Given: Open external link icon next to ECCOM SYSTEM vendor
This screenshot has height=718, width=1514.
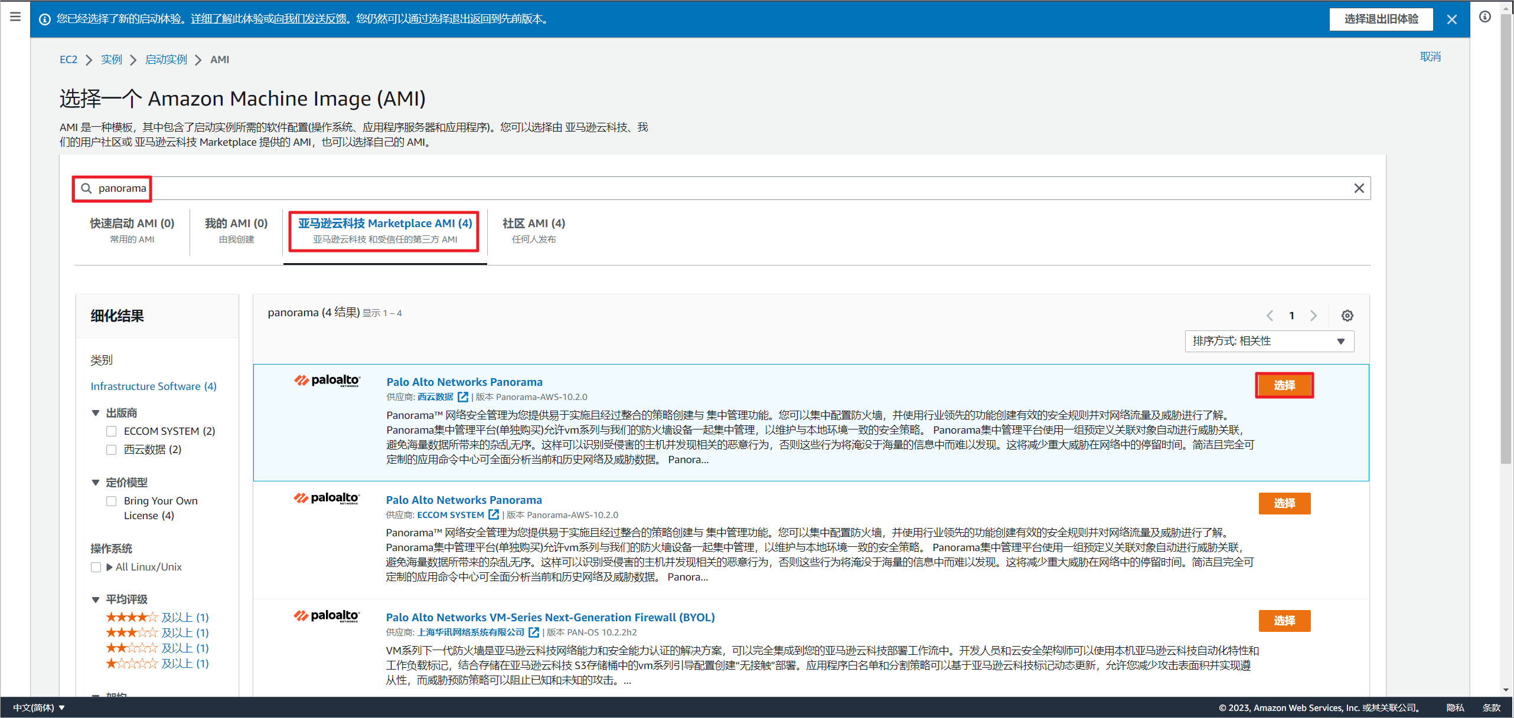Looking at the screenshot, I should click(x=494, y=514).
